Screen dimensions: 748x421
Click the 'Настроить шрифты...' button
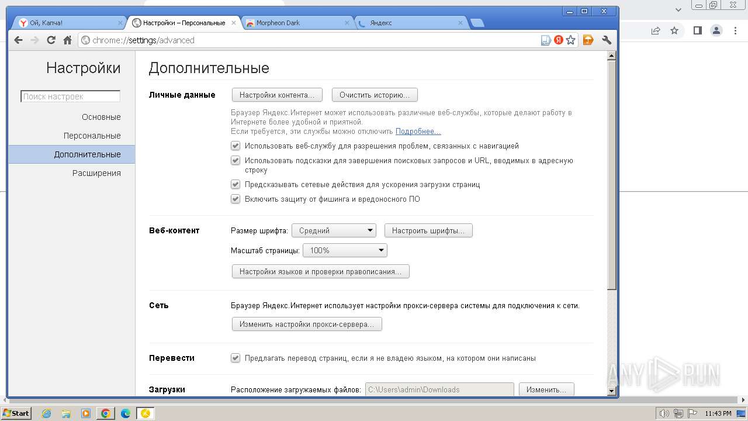[428, 230]
